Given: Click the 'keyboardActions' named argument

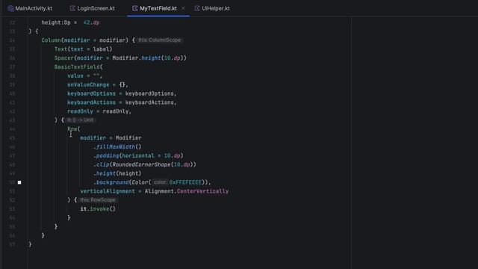Looking at the screenshot, I should click(91, 102).
